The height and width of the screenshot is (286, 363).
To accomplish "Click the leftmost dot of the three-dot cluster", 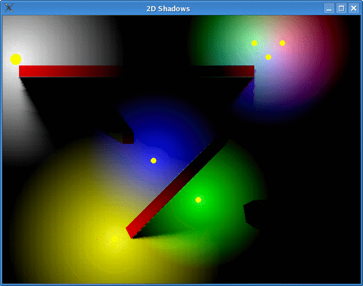I will tap(254, 43).
